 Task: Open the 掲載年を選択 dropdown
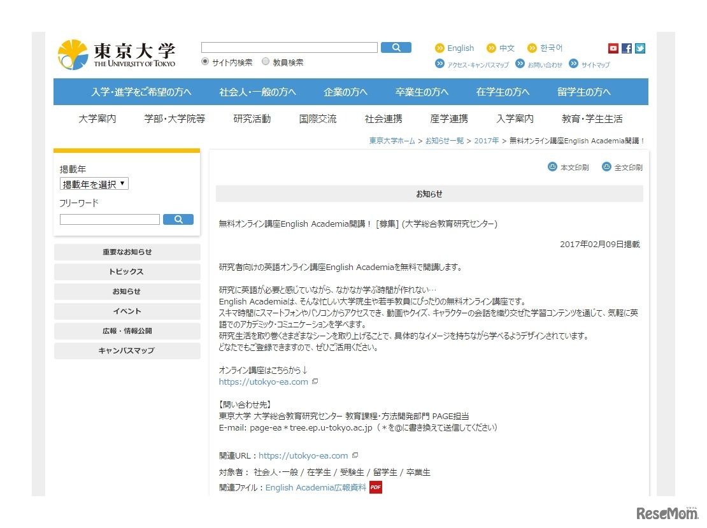pyautogui.click(x=94, y=183)
